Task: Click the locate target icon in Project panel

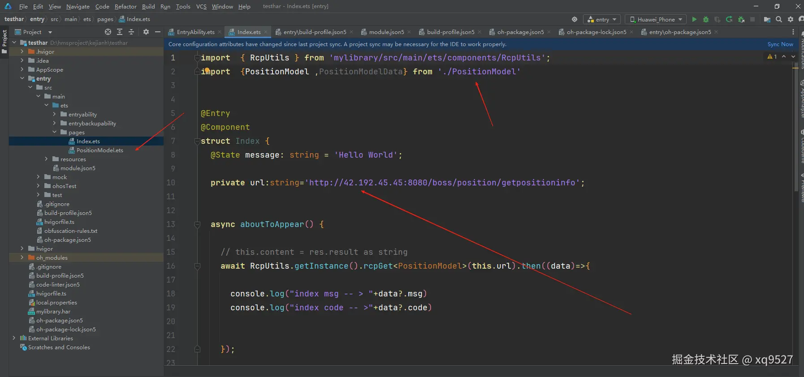Action: click(108, 32)
